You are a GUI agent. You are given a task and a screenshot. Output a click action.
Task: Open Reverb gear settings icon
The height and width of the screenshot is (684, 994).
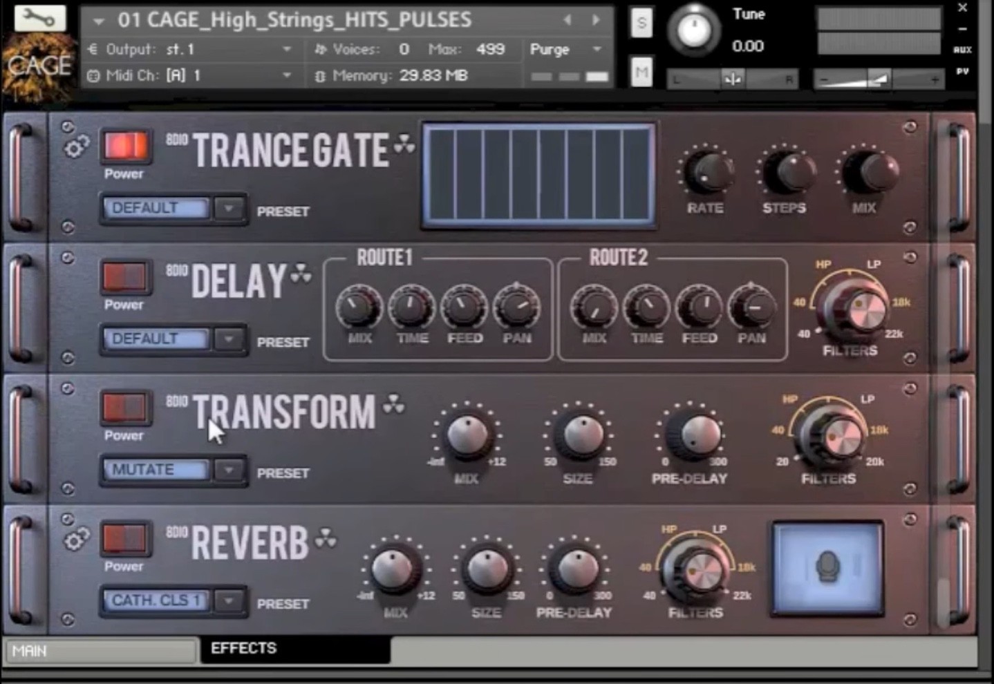[76, 539]
